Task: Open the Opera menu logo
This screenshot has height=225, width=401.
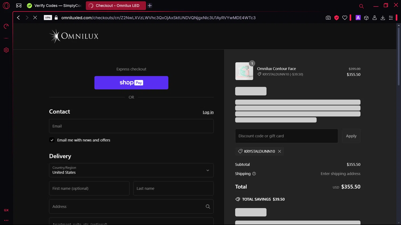Action: tap(6, 5)
